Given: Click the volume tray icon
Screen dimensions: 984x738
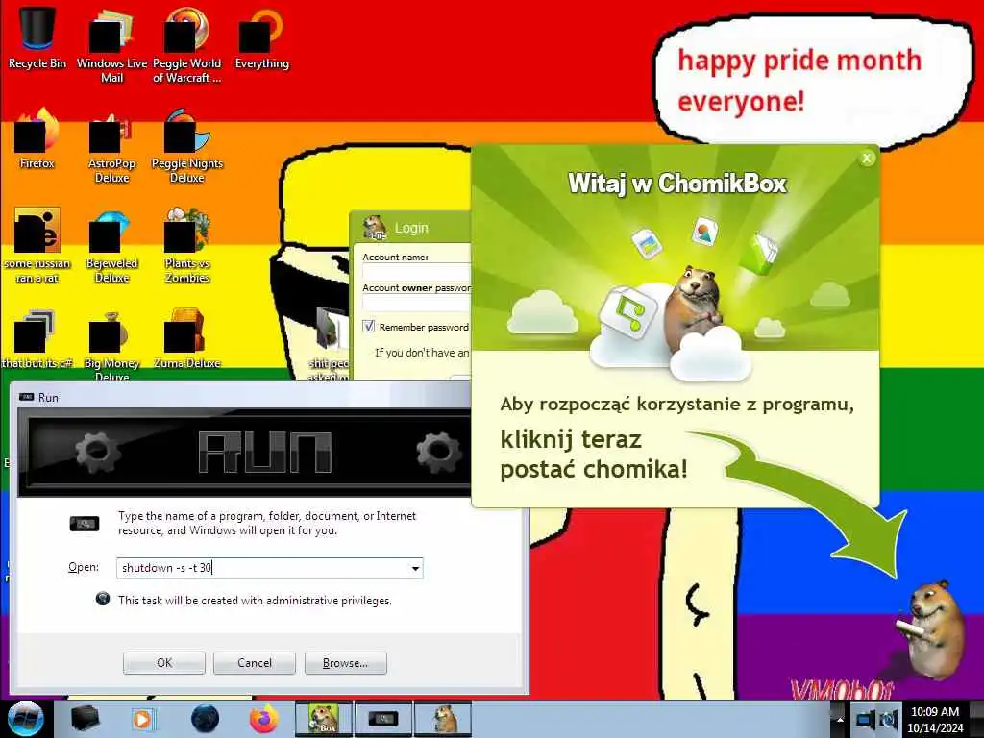Looking at the screenshot, I should [x=889, y=719].
